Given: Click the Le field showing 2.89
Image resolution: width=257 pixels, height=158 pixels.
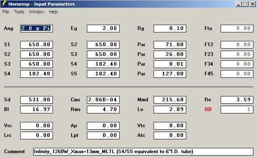Looking at the screenshot, I should 170,109.
